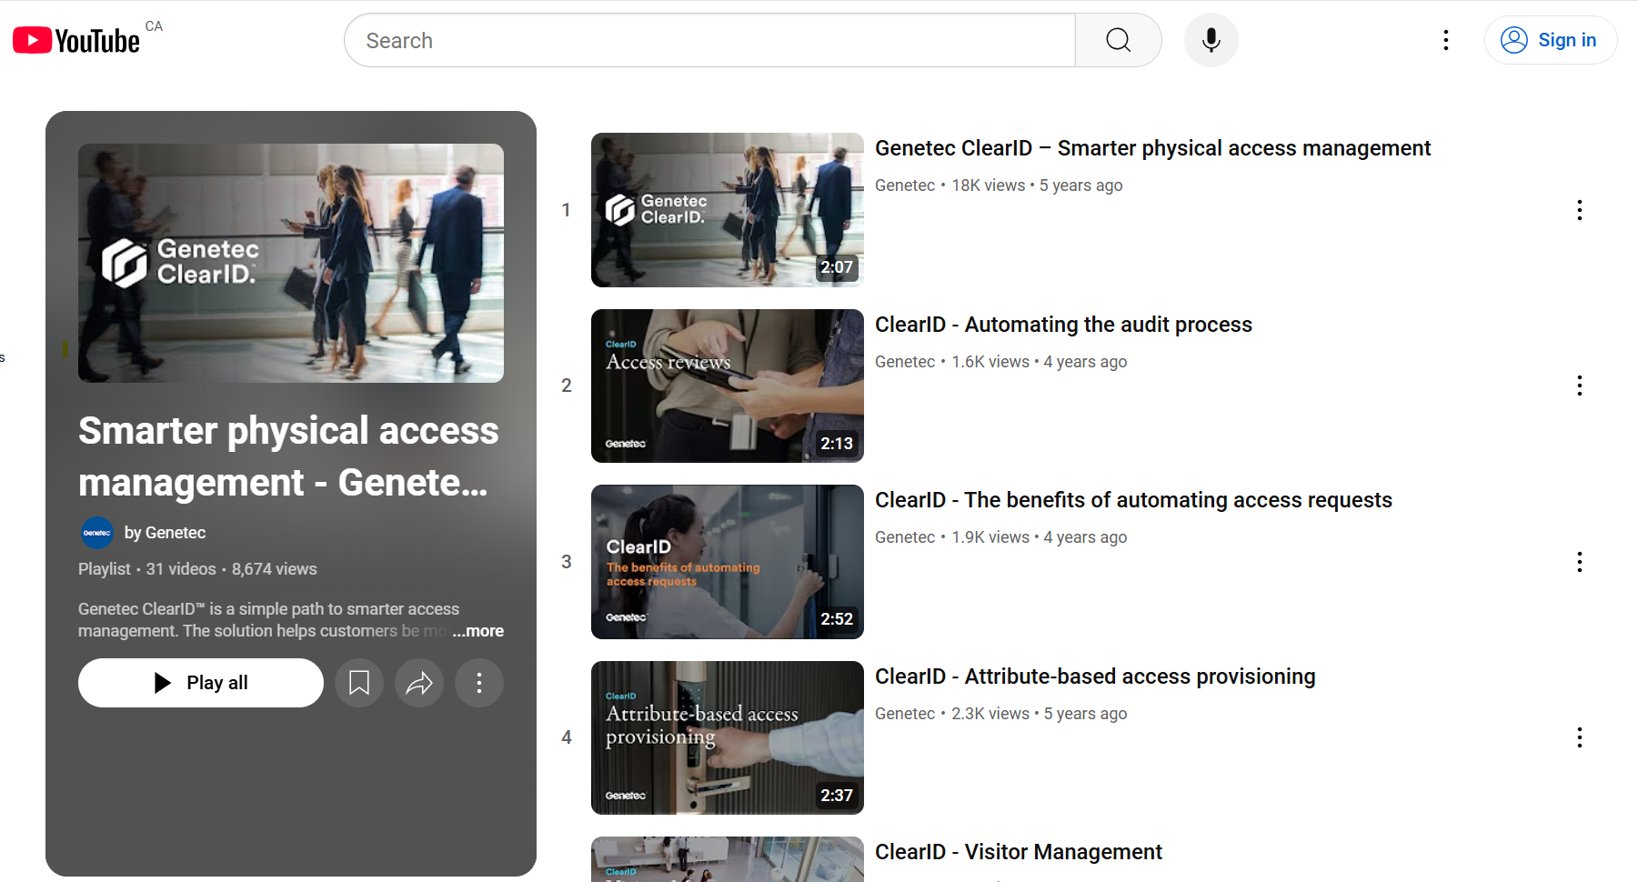The image size is (1638, 882).
Task: Open the Genetec ClearID playlist cover thumbnail
Action: click(291, 263)
